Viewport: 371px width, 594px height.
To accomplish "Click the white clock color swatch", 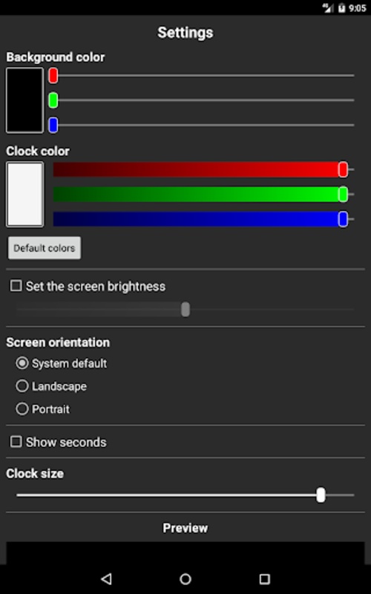I will pyautogui.click(x=24, y=195).
